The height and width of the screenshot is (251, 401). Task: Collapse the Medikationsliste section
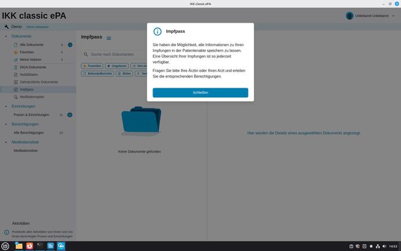(x=6, y=143)
